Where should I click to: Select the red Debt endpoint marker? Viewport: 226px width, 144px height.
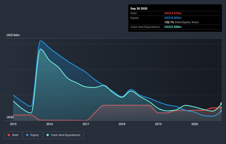(x=222, y=108)
